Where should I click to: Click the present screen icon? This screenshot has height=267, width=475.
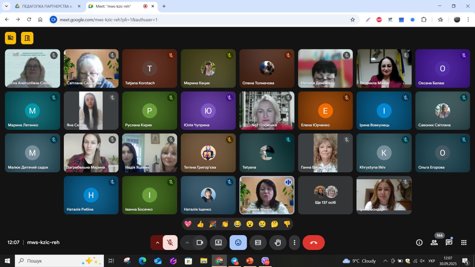(218, 243)
